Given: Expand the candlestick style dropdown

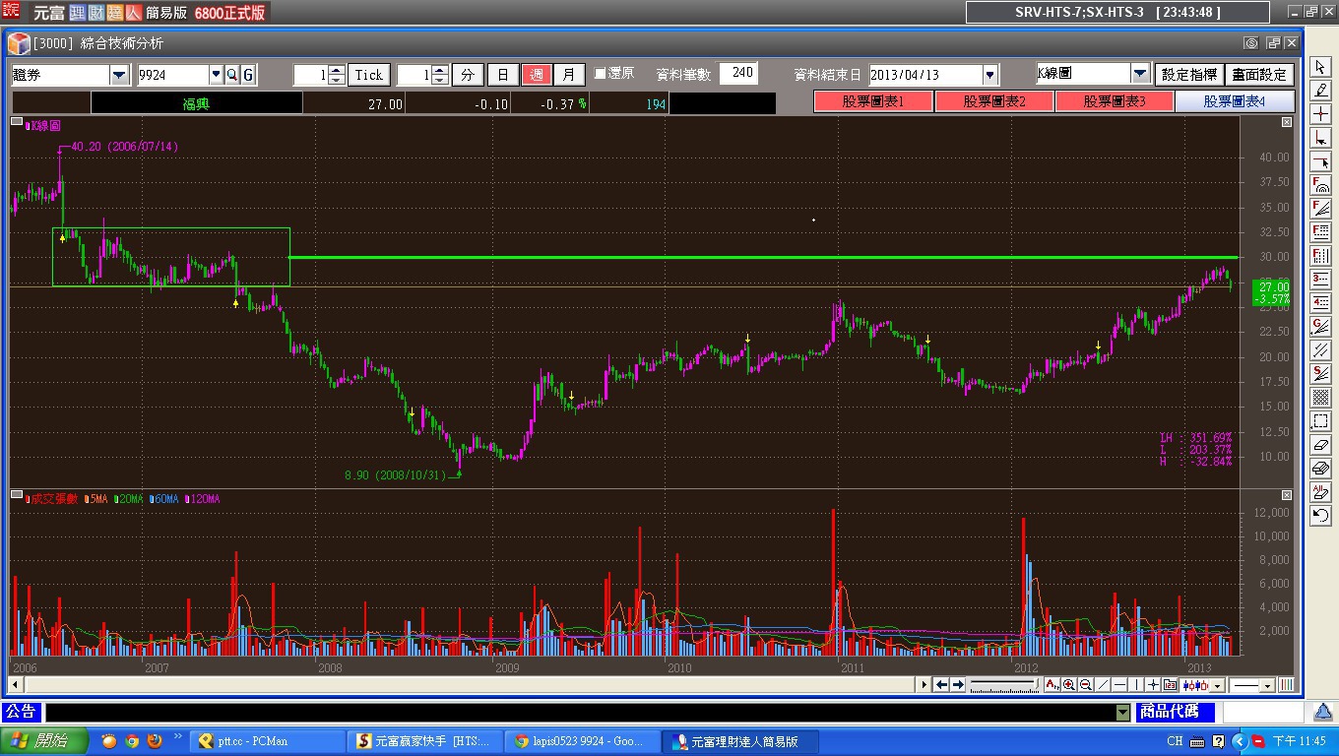Looking at the screenshot, I should coord(1217,685).
